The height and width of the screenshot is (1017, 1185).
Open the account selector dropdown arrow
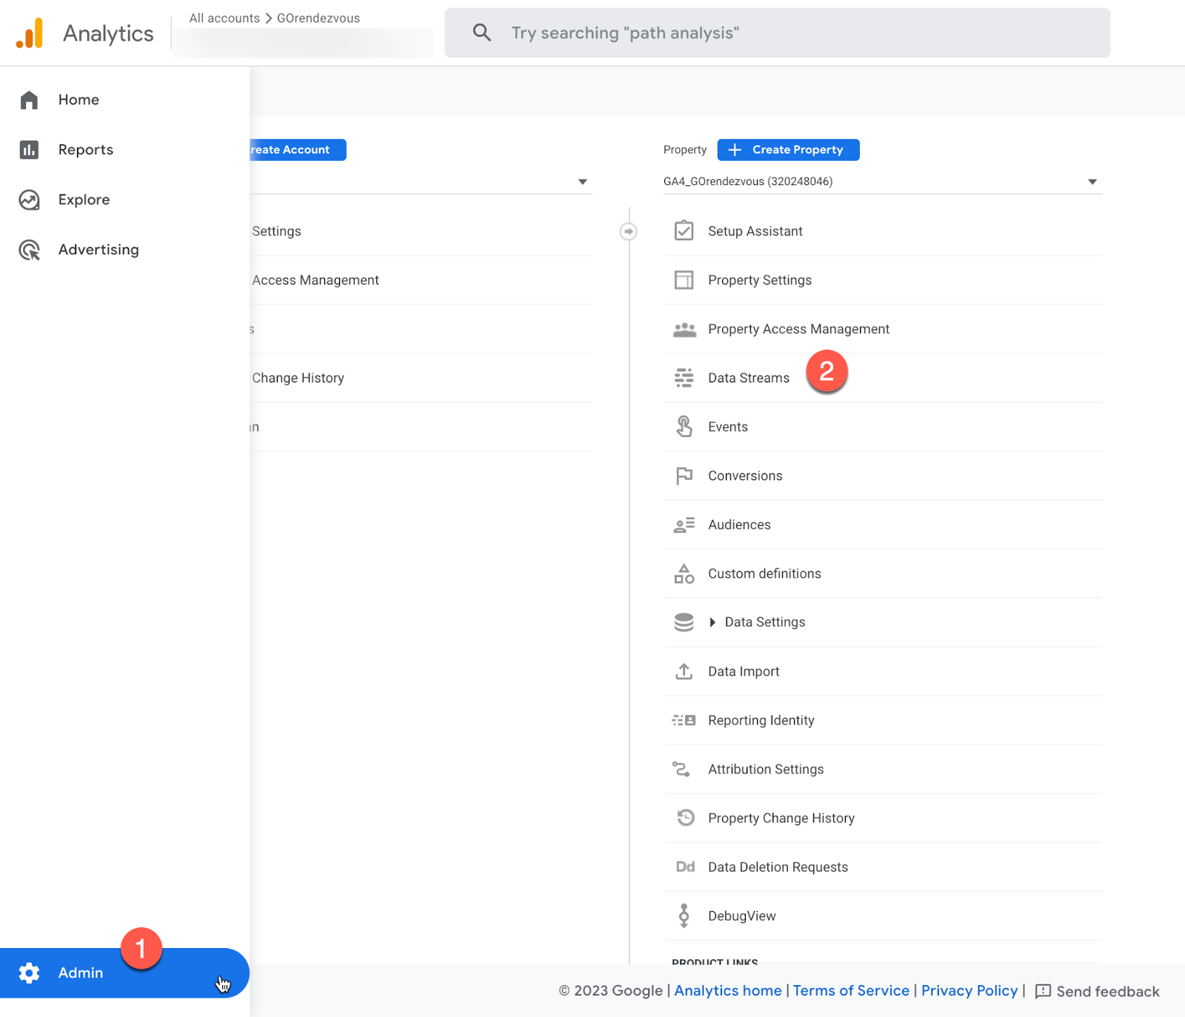(583, 181)
